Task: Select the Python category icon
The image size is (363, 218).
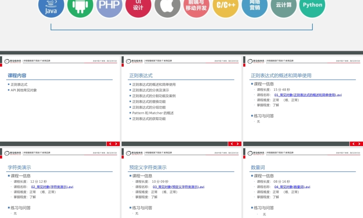Action: [x=312, y=7]
